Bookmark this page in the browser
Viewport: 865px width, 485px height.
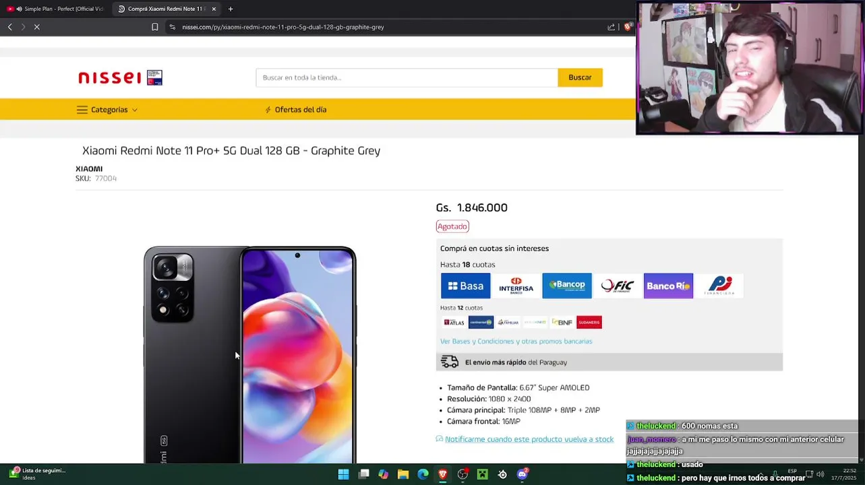(155, 27)
